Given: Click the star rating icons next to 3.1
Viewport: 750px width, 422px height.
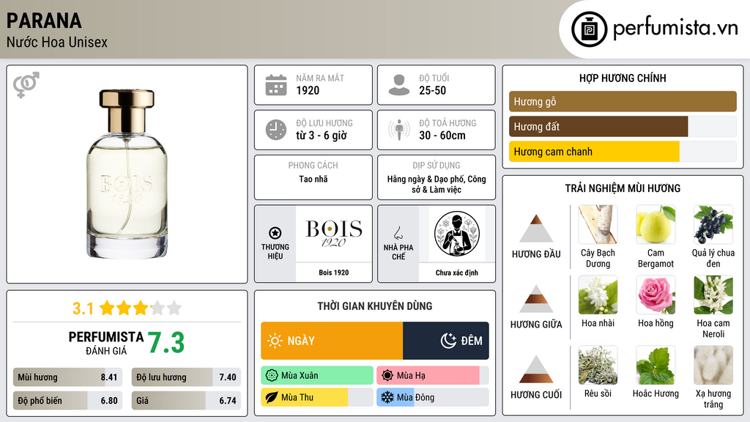Looking at the screenshot, I should 141,308.
